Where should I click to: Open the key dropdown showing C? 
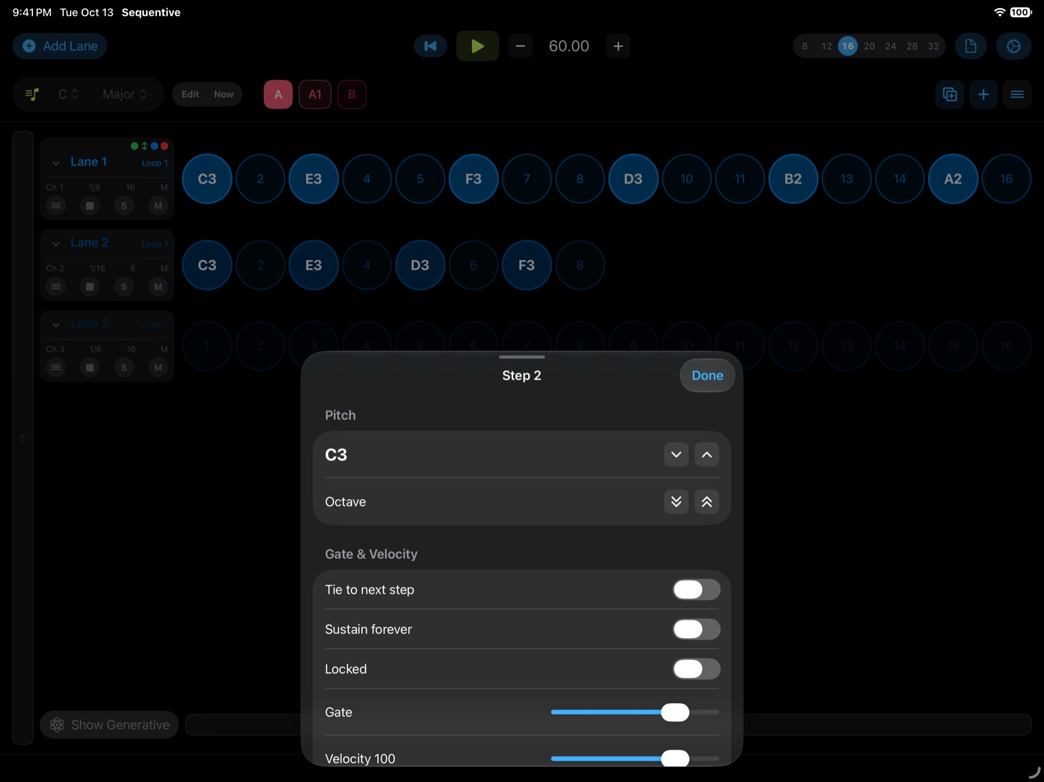click(68, 94)
